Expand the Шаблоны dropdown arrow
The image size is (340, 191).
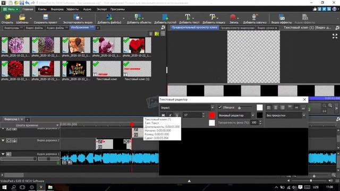click(x=31, y=18)
